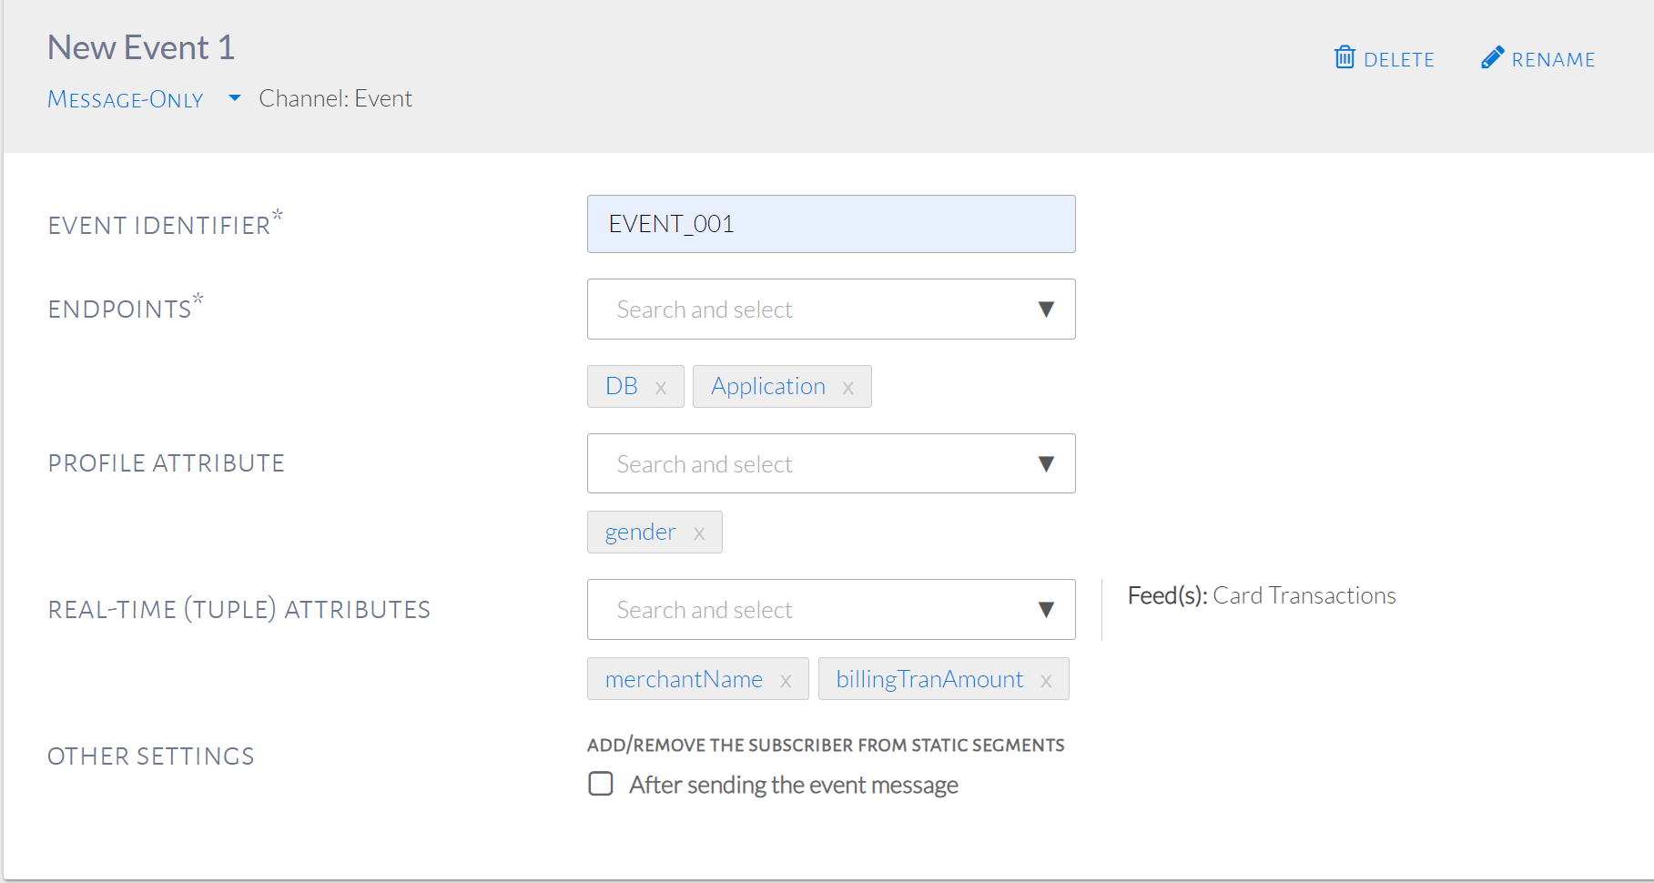The width and height of the screenshot is (1654, 883).
Task: Expand the Endpoints dropdown arrow
Action: click(1046, 310)
